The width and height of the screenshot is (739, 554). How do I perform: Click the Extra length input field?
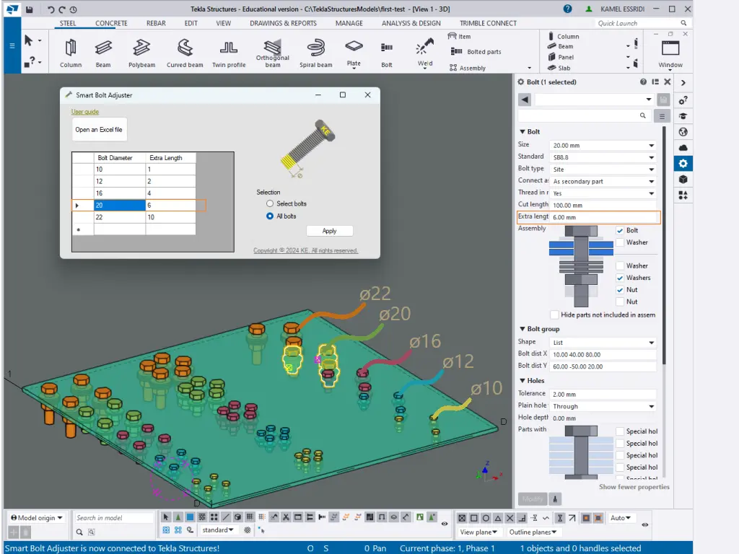pyautogui.click(x=603, y=217)
